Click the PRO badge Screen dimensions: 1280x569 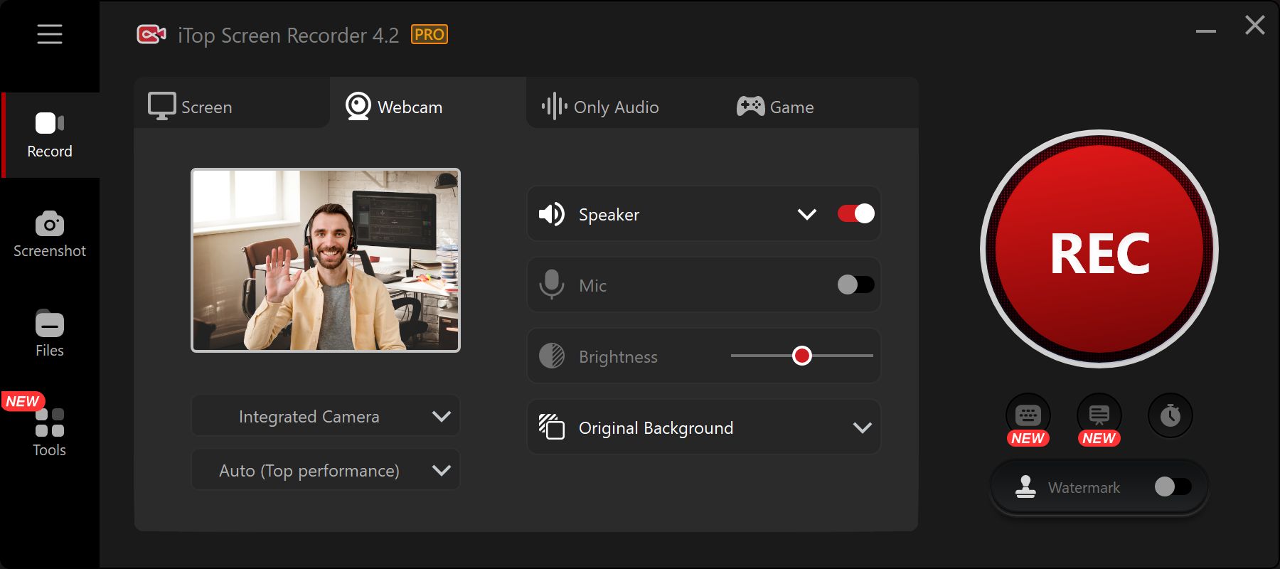tap(430, 35)
